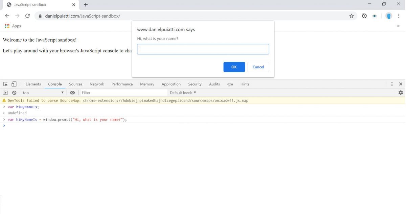Clear the console with the no-symbol icon

(14, 92)
